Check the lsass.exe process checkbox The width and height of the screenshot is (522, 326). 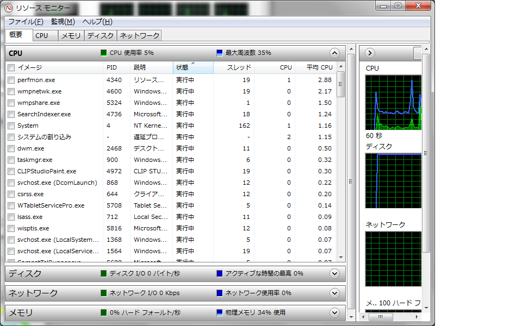pyautogui.click(x=11, y=217)
